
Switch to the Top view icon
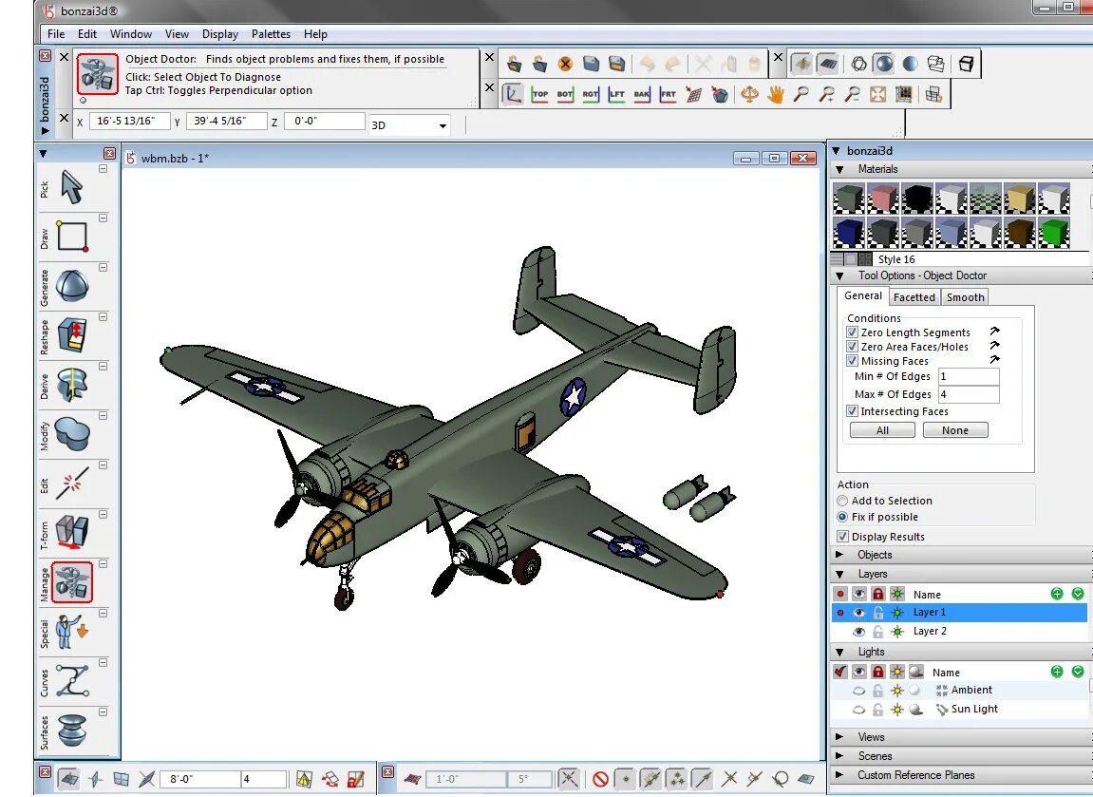click(539, 94)
